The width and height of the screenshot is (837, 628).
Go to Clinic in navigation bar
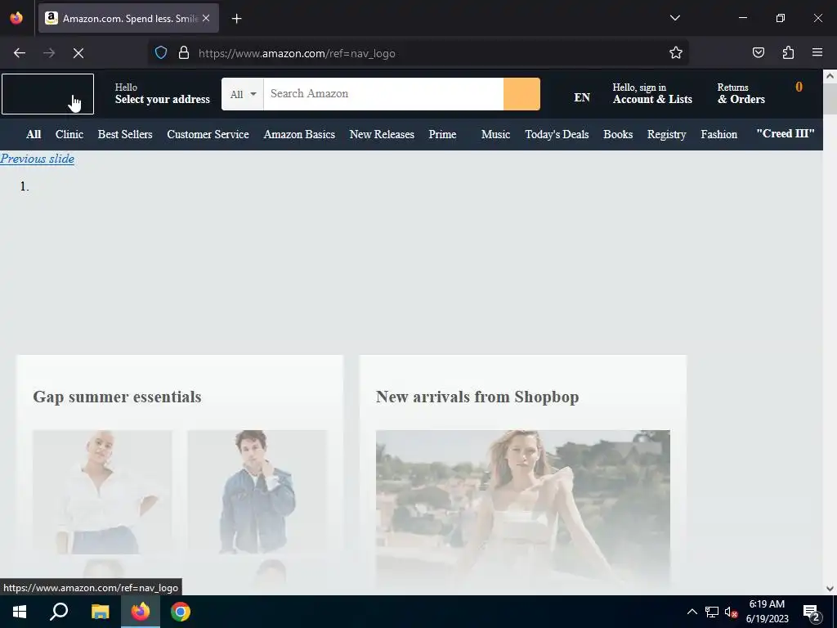pos(69,134)
